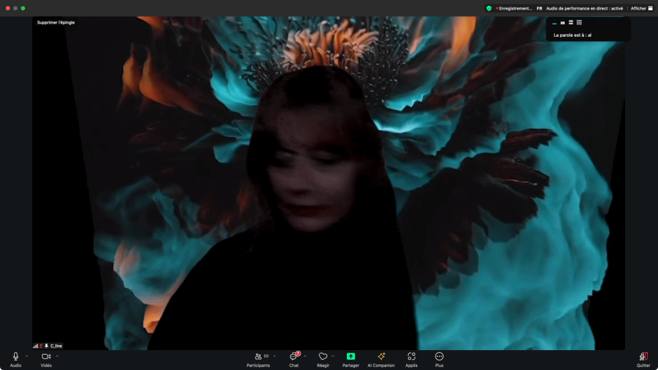The image size is (658, 370).
Task: Click the green encryption shield icon
Action: (x=489, y=8)
